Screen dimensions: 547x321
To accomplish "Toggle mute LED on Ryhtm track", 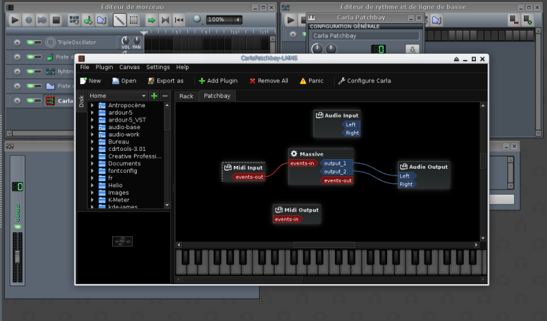I will (x=33, y=71).
